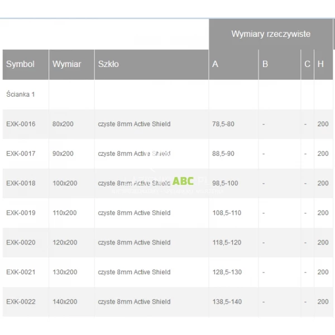Select symbol EXK-0017
This screenshot has width=335, height=335.
point(21,154)
